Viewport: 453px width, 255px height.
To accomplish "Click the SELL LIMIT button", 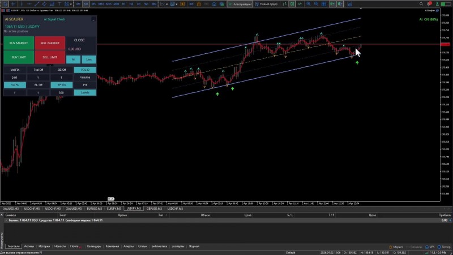I will coord(50,57).
